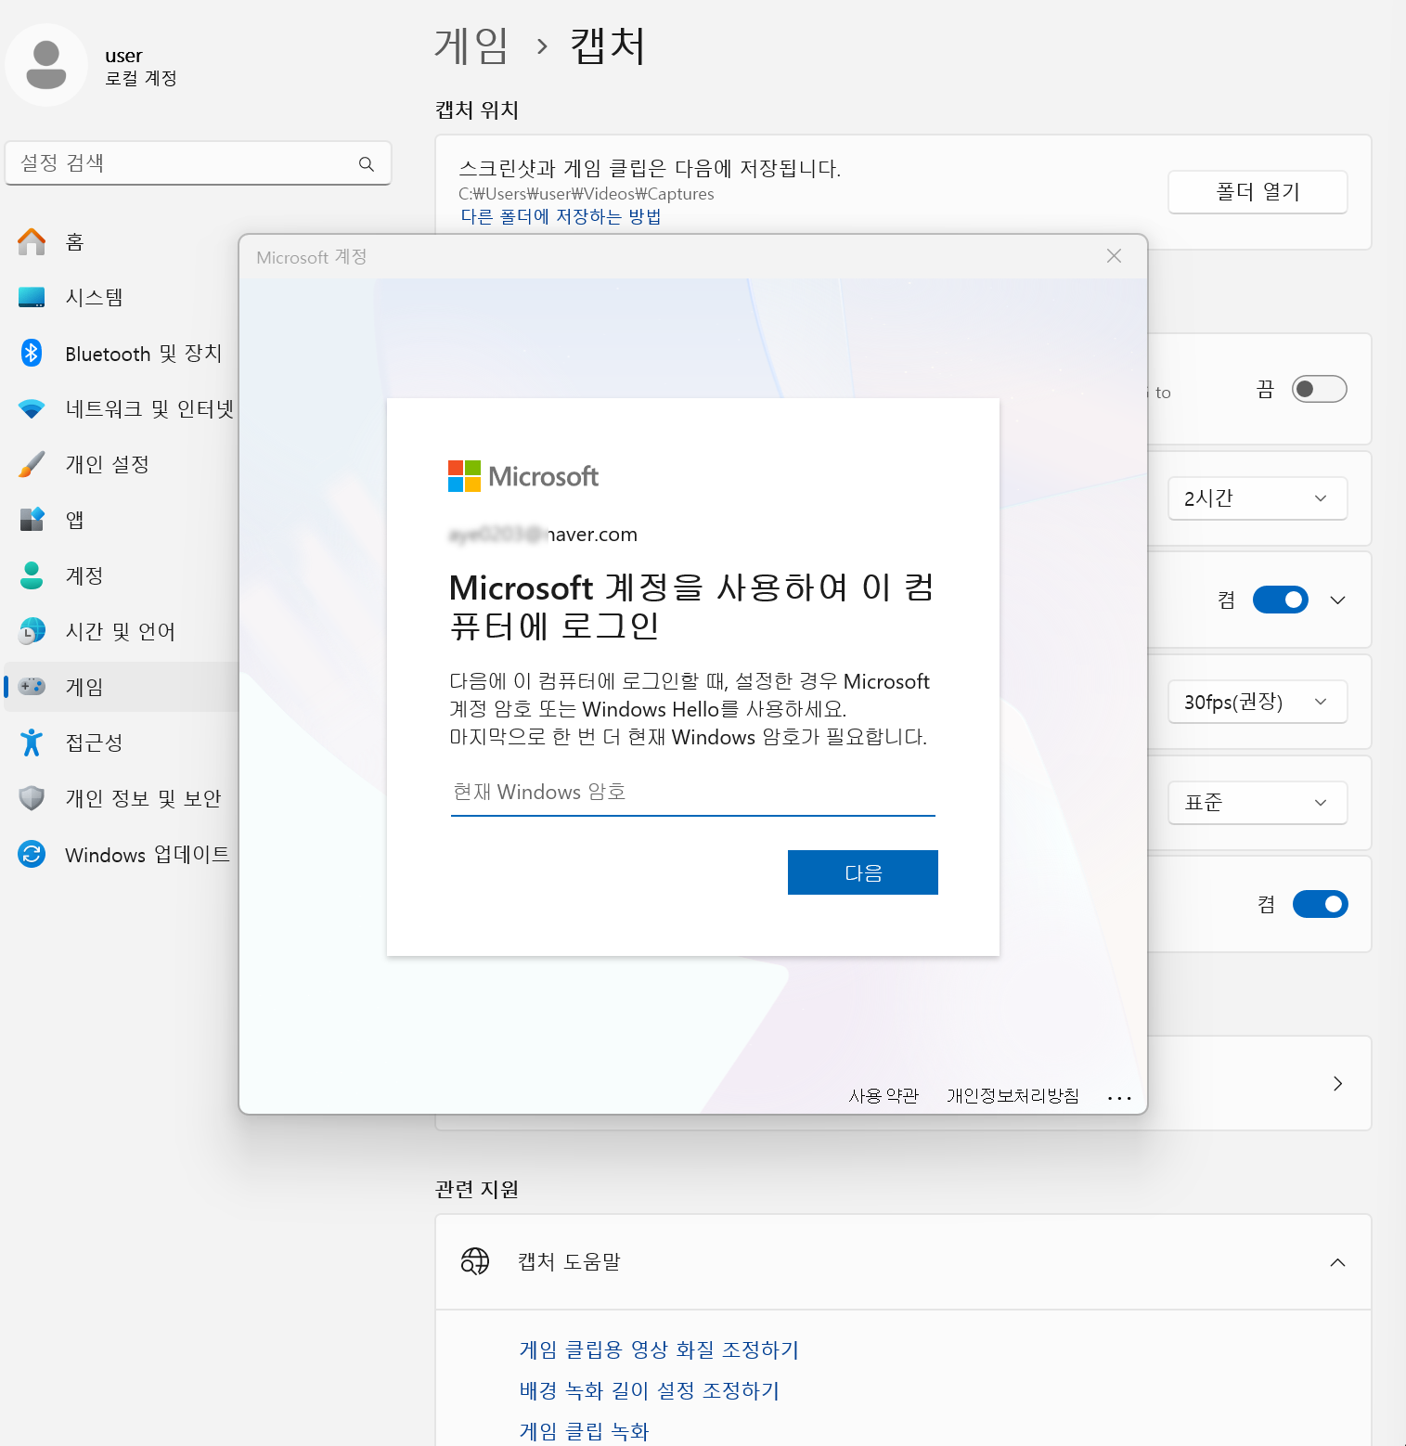Open the 개인정보처리방침 link
The height and width of the screenshot is (1446, 1406).
[x=1013, y=1096]
